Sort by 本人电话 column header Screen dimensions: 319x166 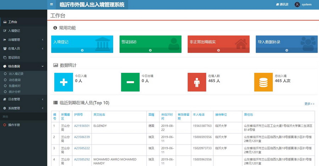pyautogui.click(x=199, y=114)
